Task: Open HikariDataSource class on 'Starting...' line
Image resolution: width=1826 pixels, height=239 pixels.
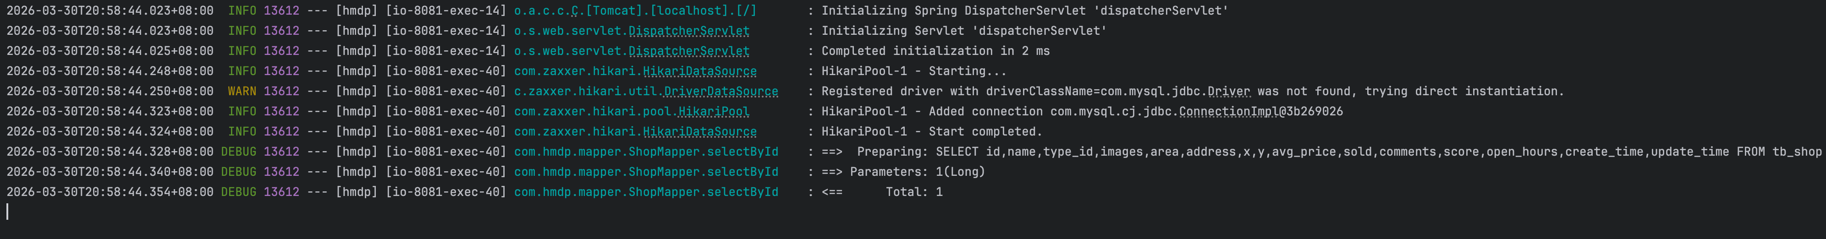Action: click(x=699, y=71)
